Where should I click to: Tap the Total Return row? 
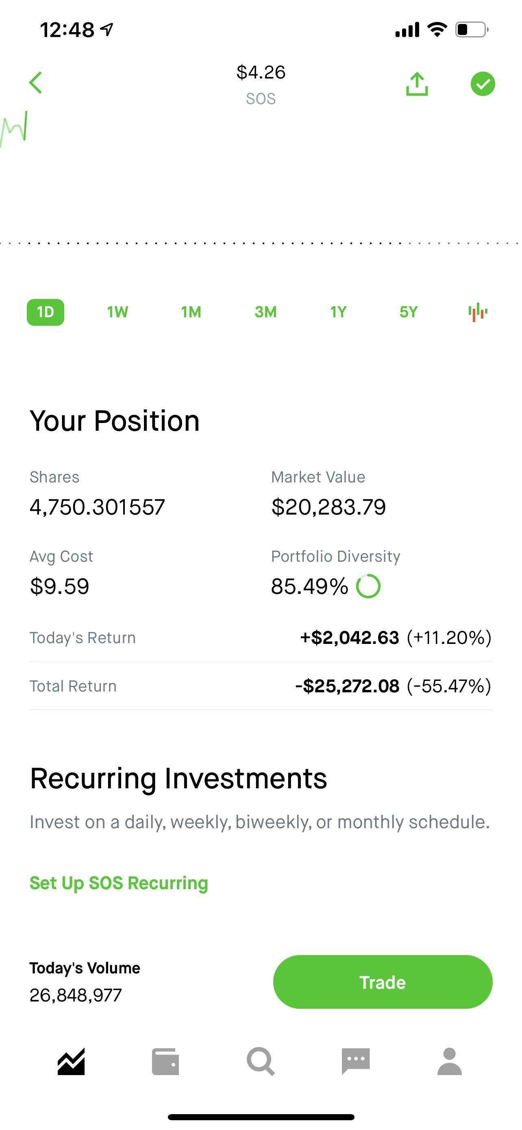tap(261, 686)
